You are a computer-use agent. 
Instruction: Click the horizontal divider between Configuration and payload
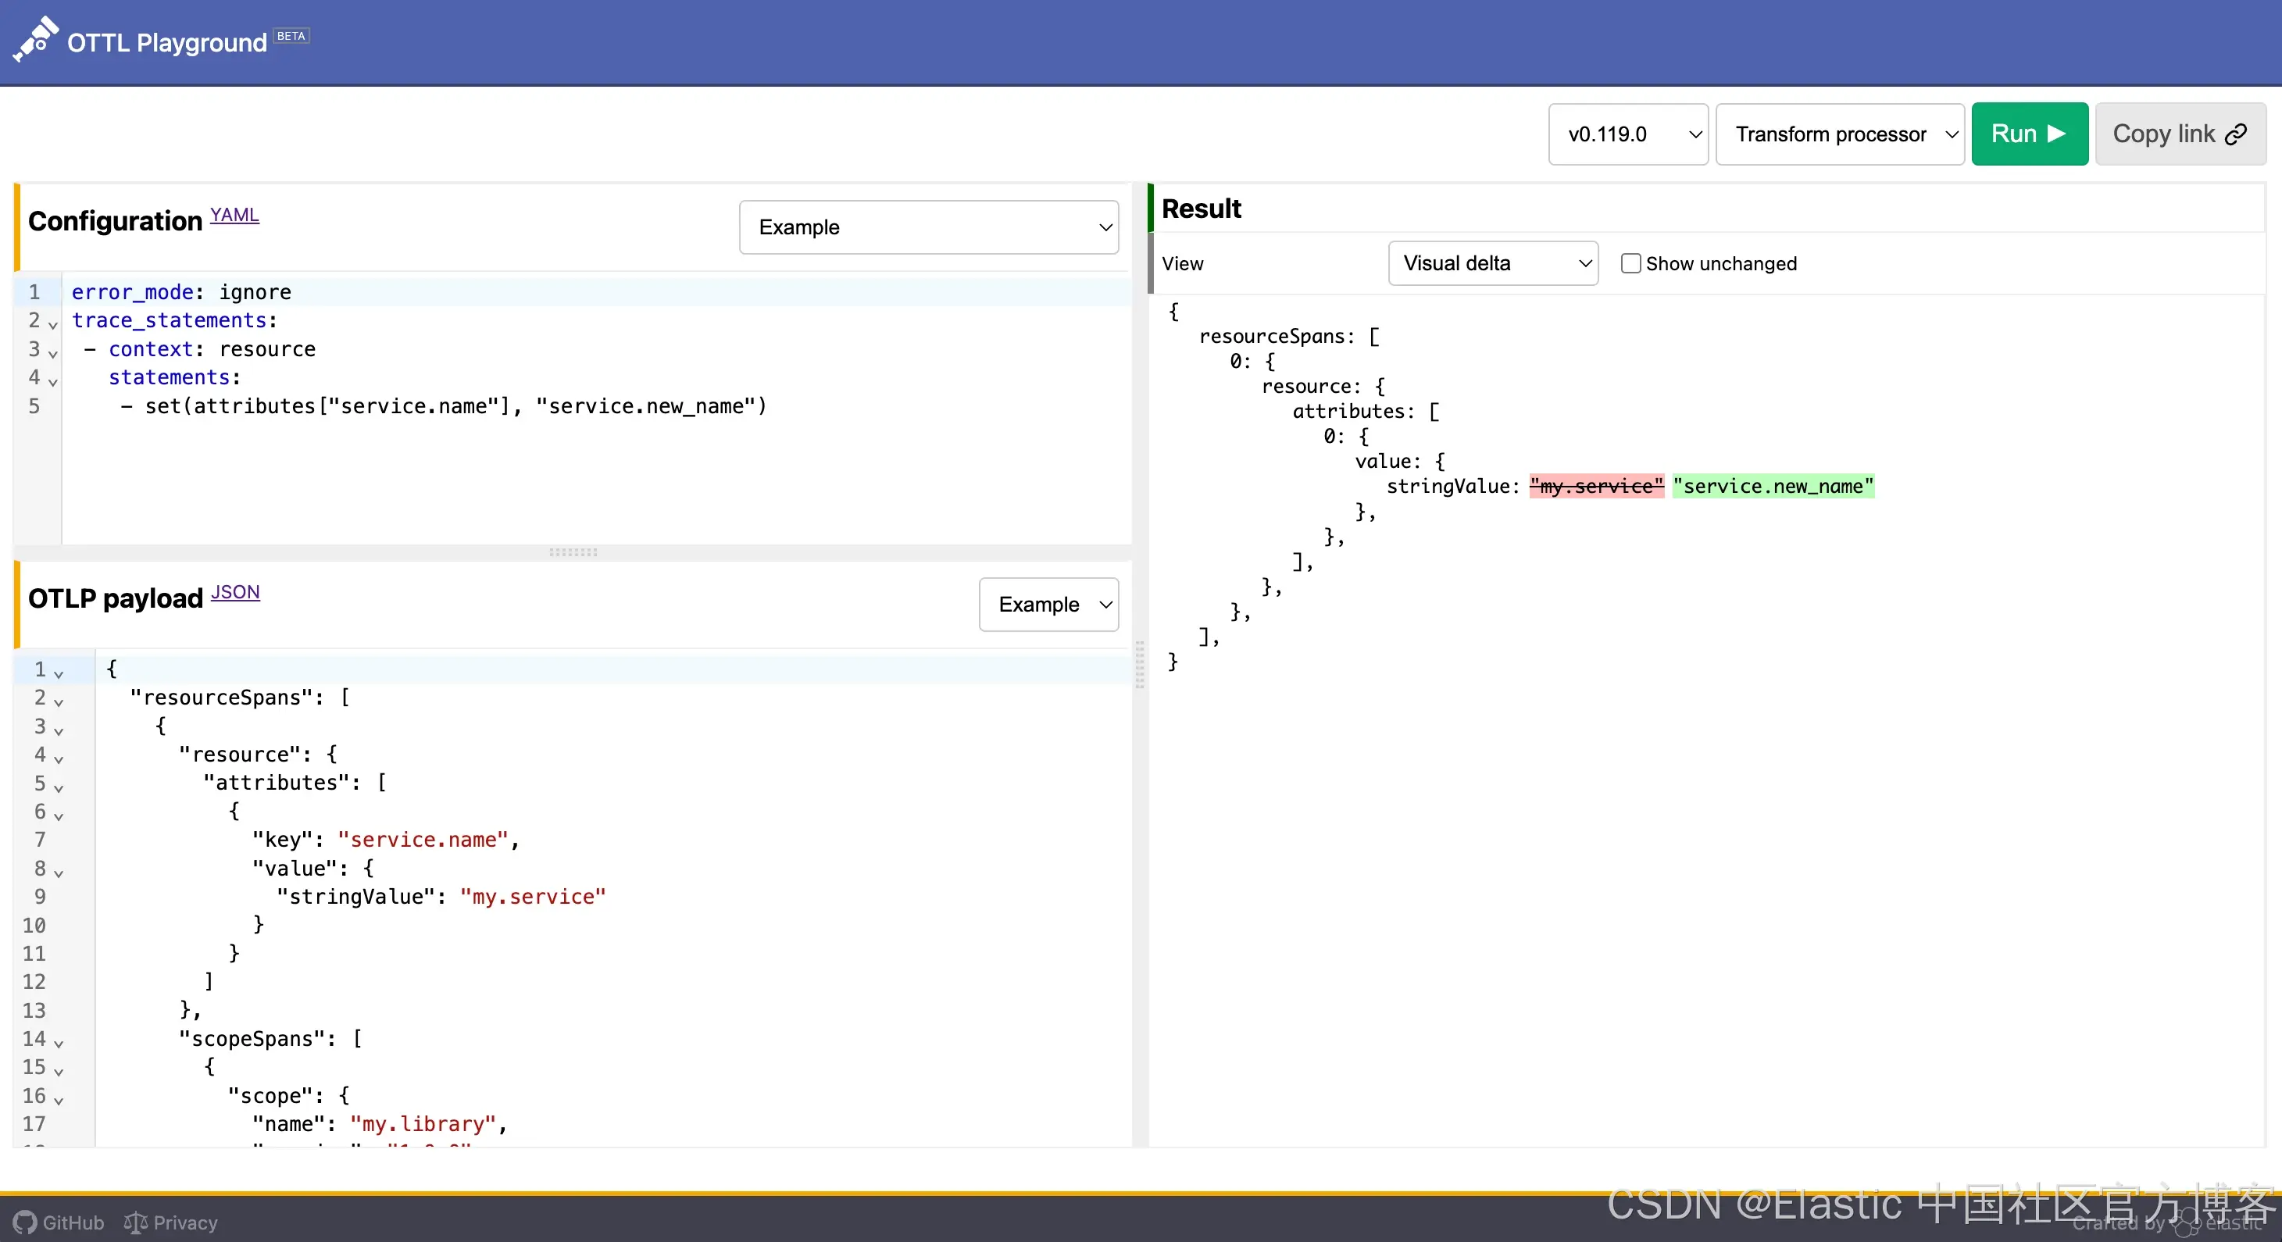click(x=573, y=552)
